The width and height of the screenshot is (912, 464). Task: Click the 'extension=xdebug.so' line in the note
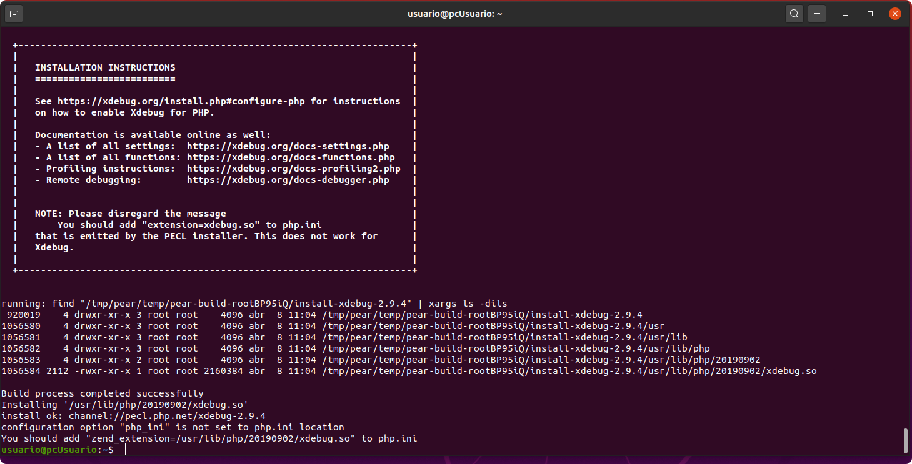189,225
